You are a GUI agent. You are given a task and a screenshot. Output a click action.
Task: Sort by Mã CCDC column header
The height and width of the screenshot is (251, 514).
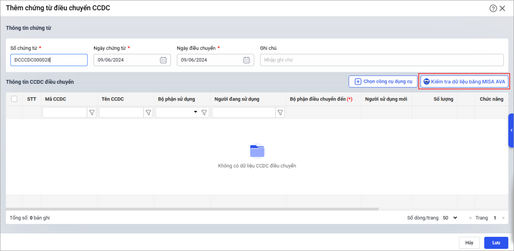[56, 99]
